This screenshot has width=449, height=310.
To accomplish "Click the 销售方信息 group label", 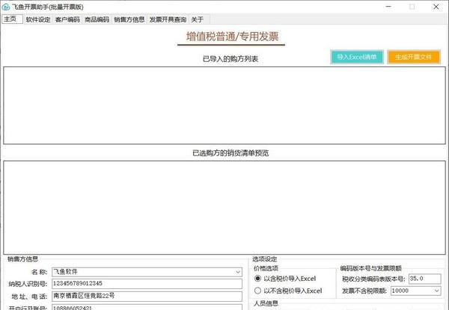I will (x=22, y=259).
